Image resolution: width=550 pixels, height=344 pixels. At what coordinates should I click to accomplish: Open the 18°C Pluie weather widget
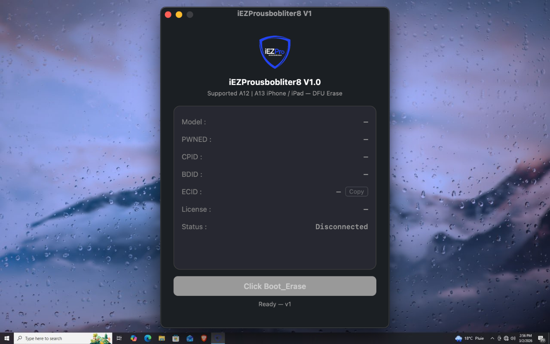[470, 338]
